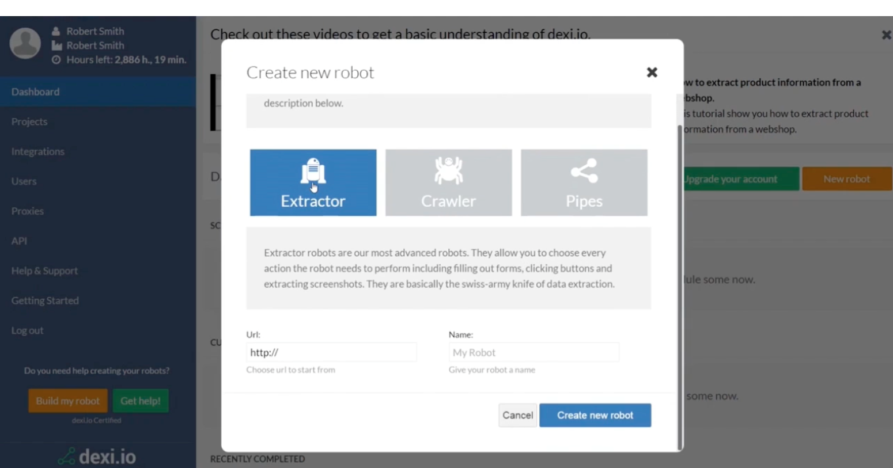The image size is (893, 468).
Task: Choose the Crawler spider icon
Action: pos(448,171)
